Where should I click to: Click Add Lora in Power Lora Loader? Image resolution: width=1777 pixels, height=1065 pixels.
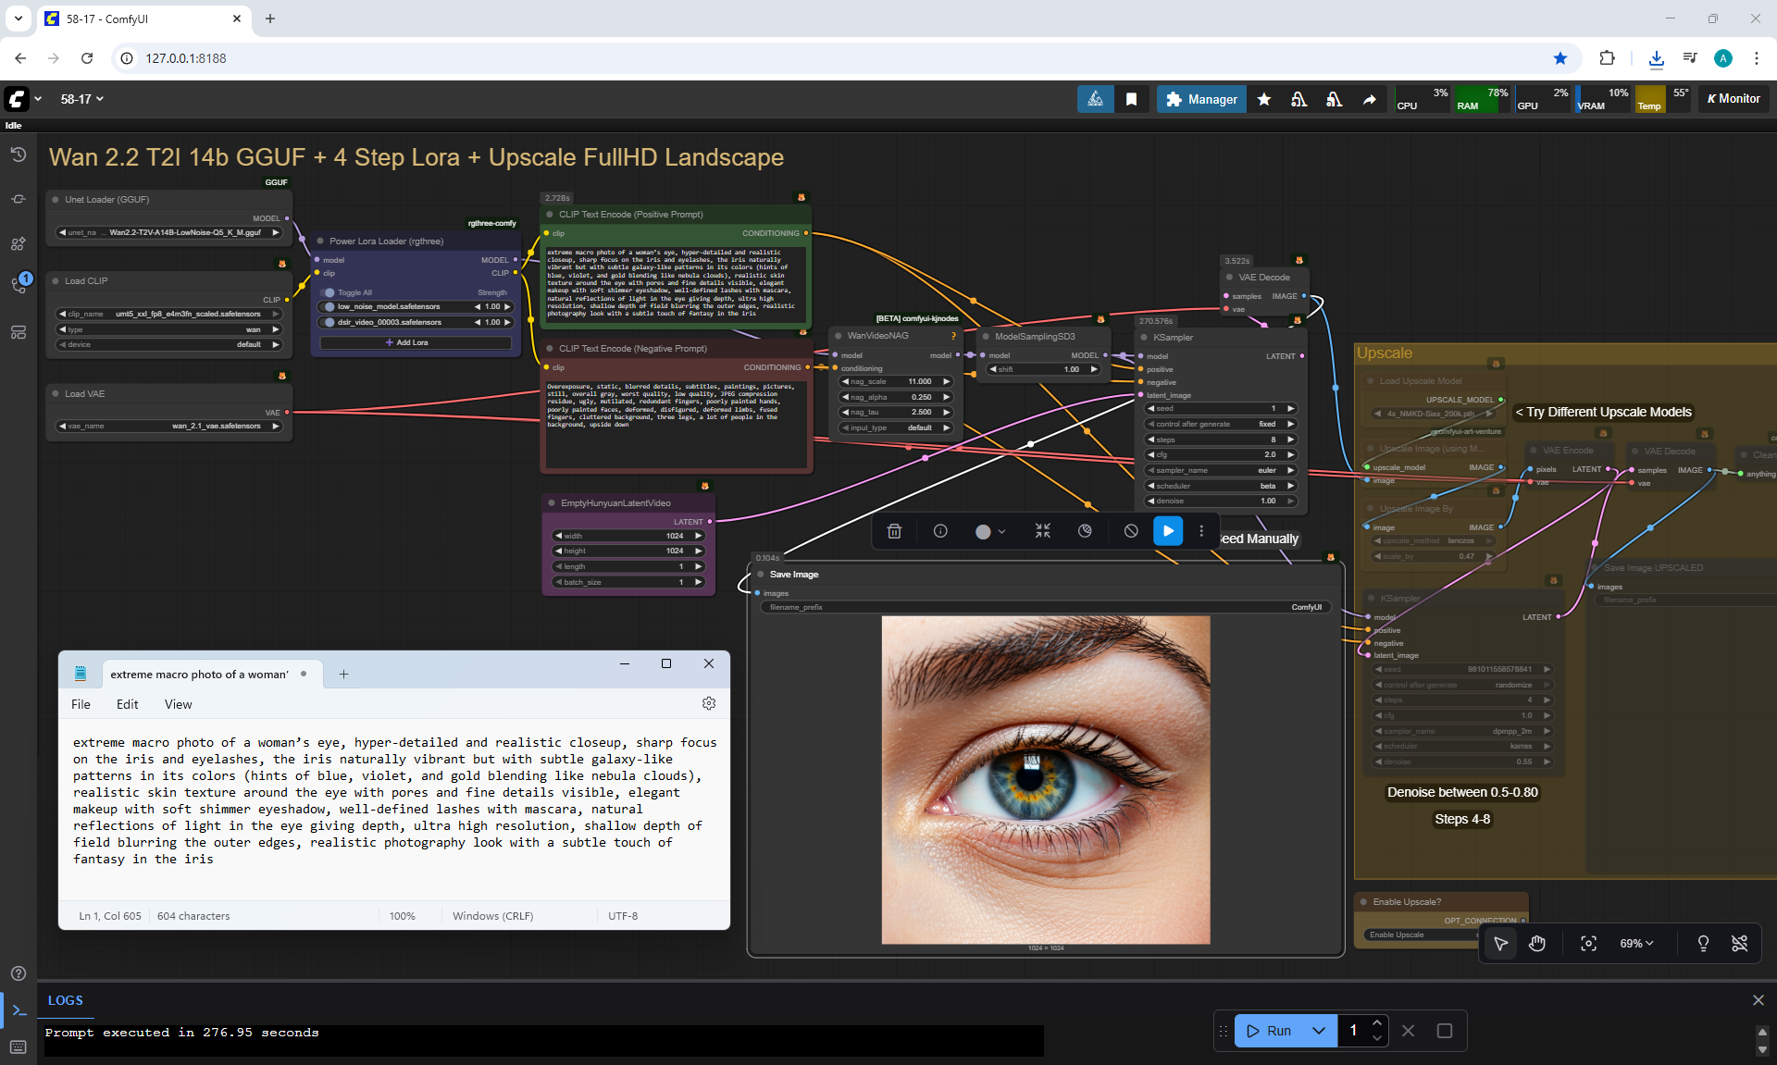point(415,343)
